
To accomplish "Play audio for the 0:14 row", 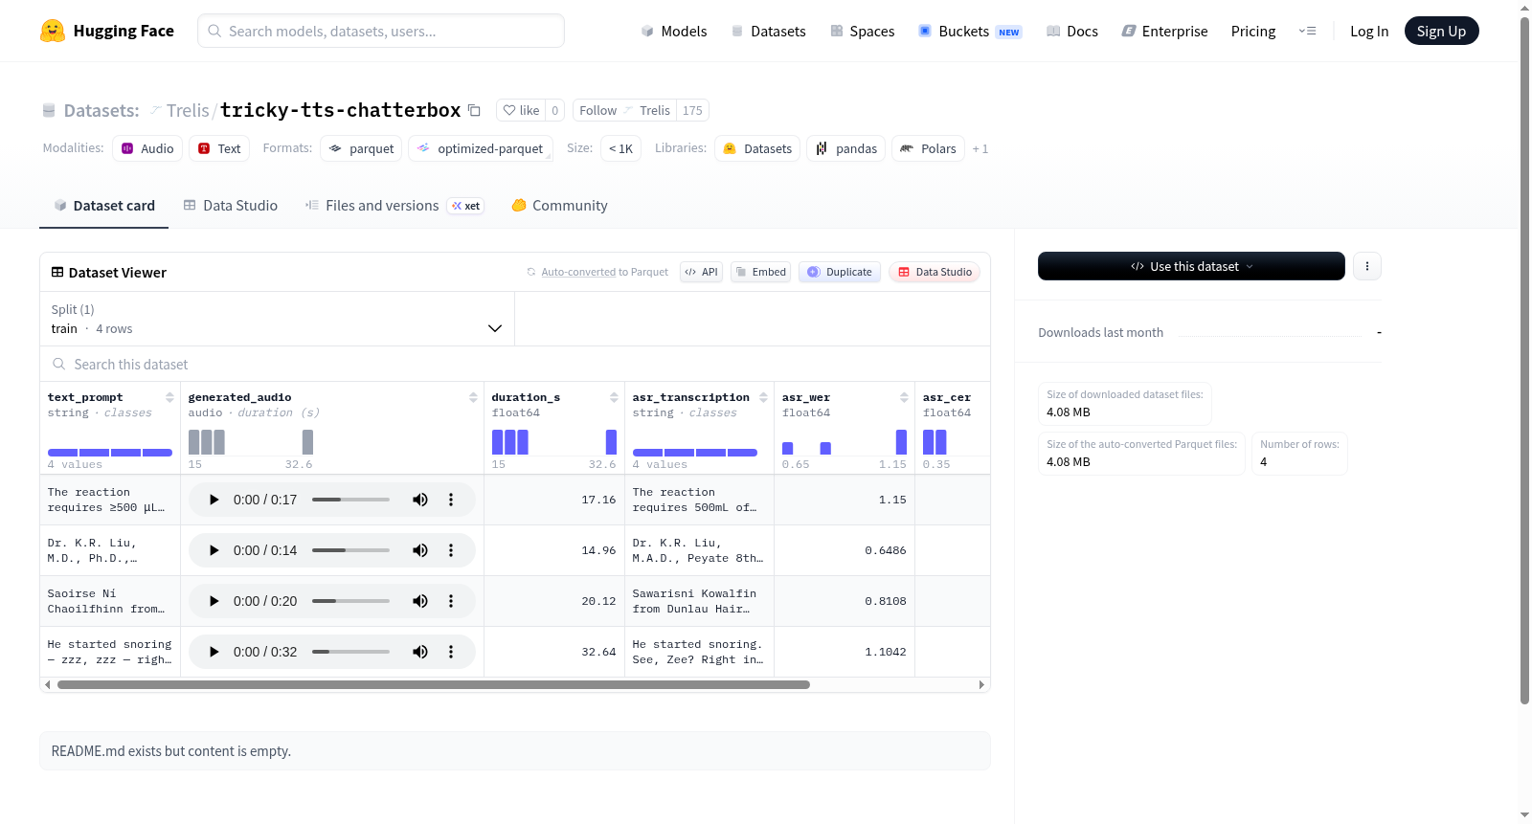I will pyautogui.click(x=214, y=550).
